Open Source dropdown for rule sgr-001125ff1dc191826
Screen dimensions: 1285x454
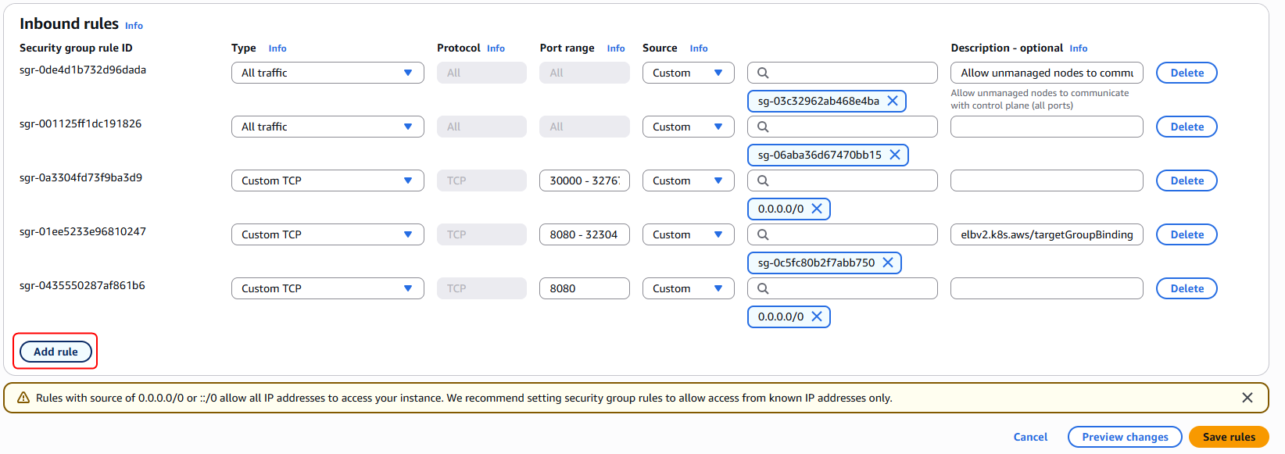pyautogui.click(x=688, y=127)
